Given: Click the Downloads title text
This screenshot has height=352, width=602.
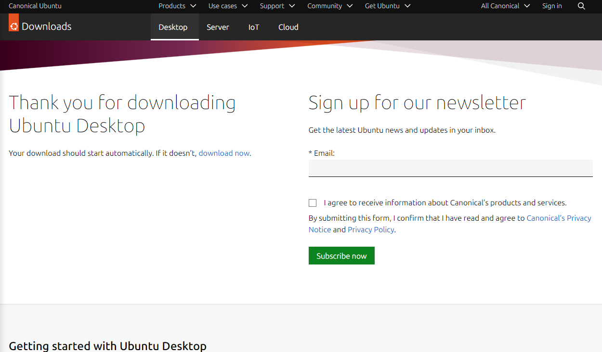Looking at the screenshot, I should [x=47, y=26].
